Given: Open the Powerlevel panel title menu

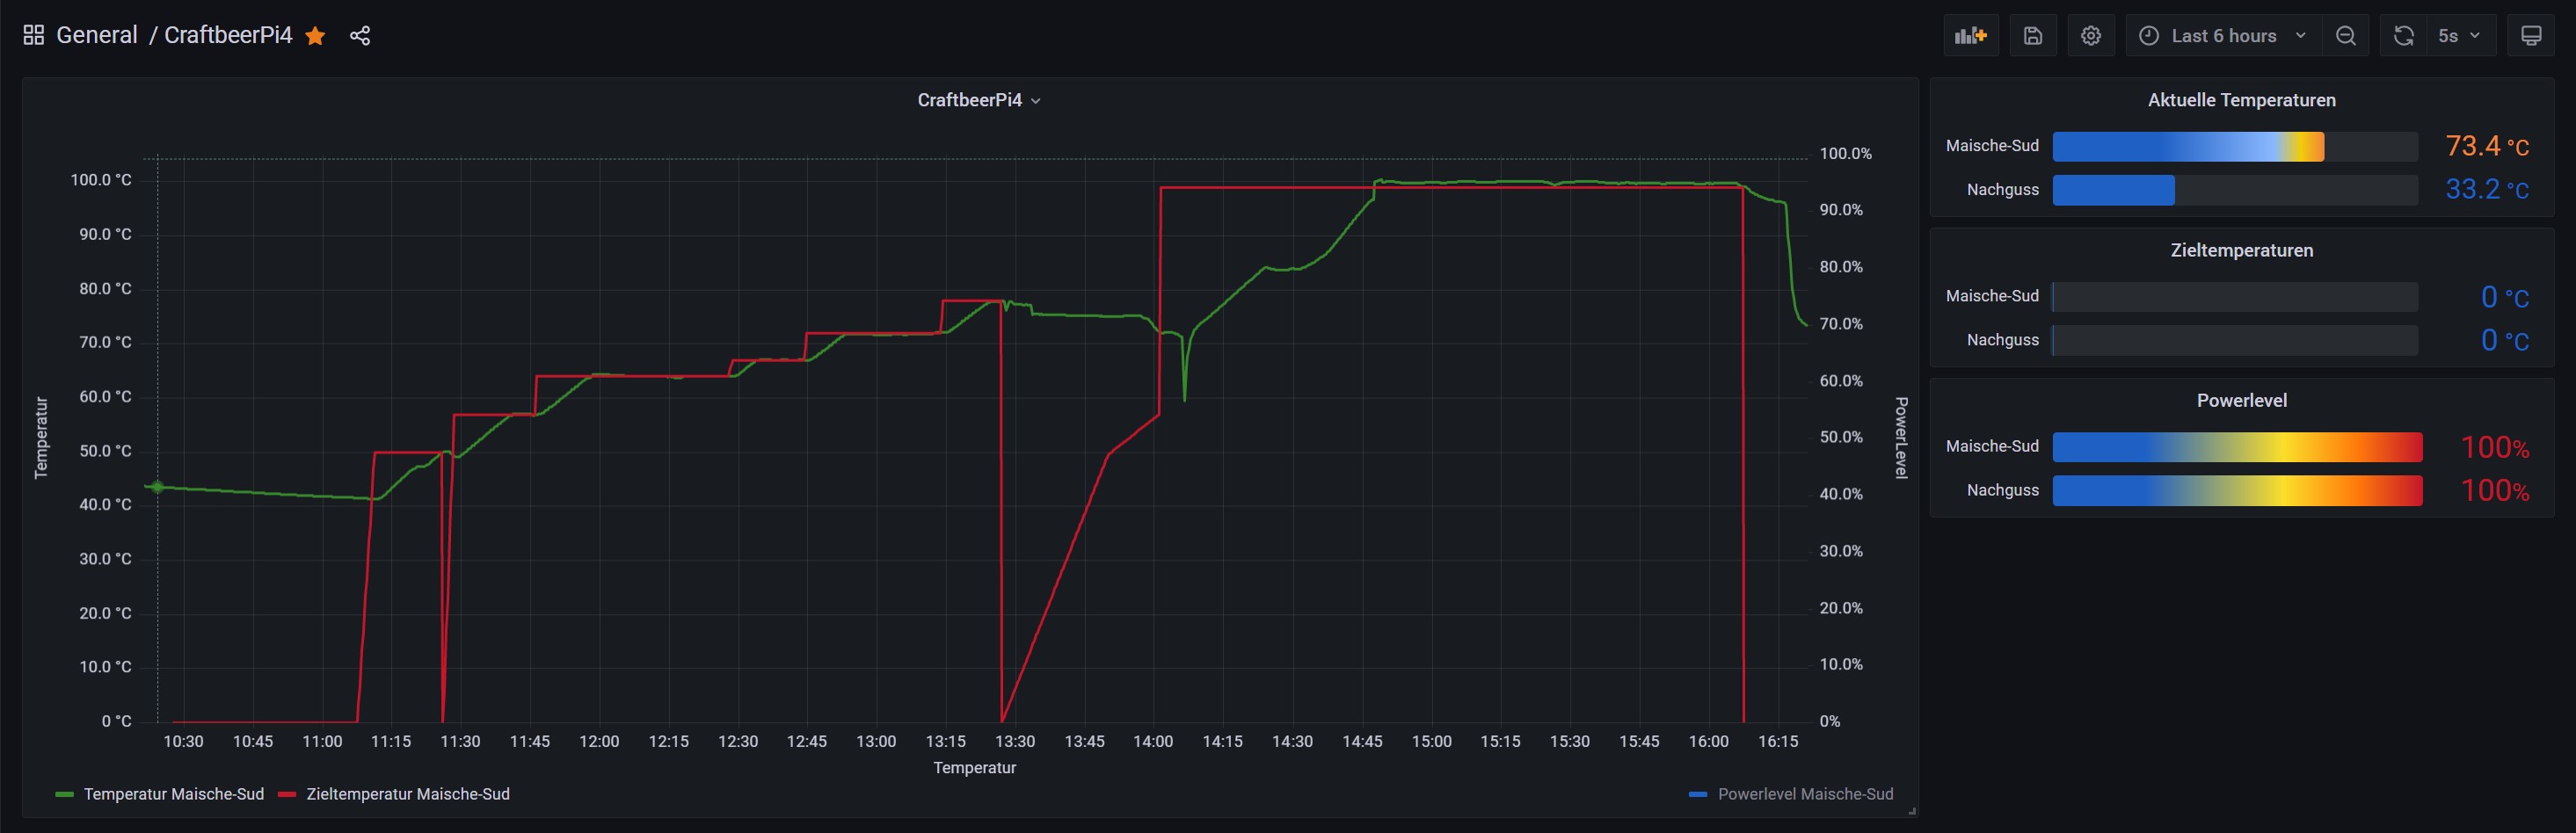Looking at the screenshot, I should coord(2241,400).
